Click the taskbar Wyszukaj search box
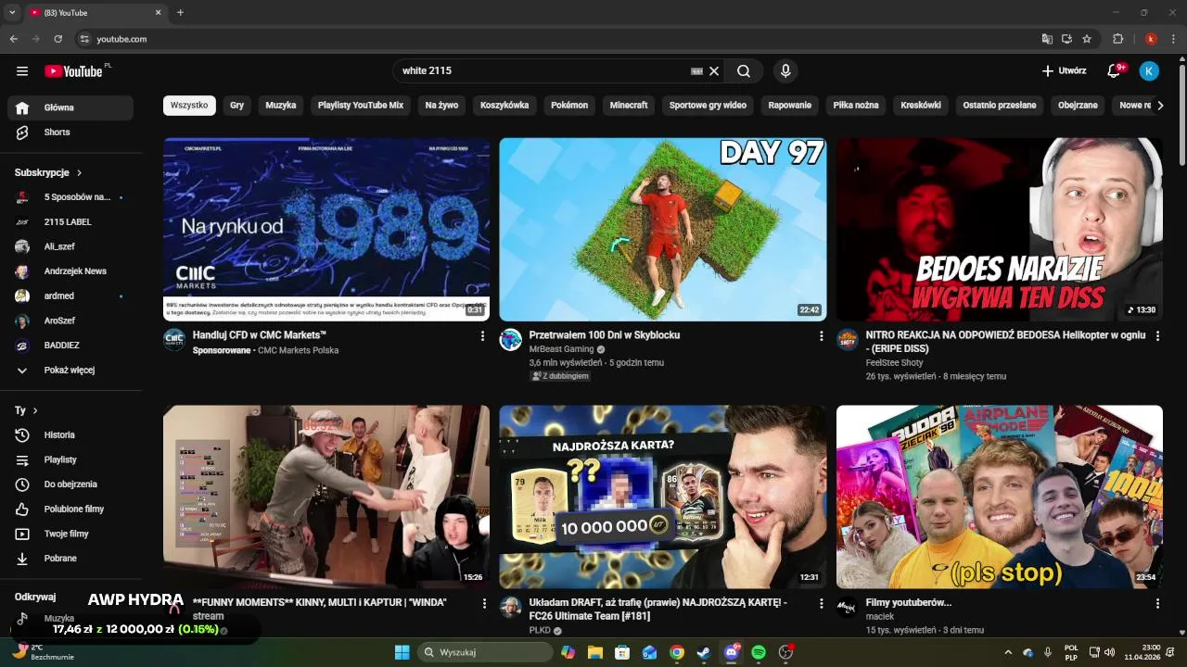This screenshot has width=1187, height=667. pos(485,652)
